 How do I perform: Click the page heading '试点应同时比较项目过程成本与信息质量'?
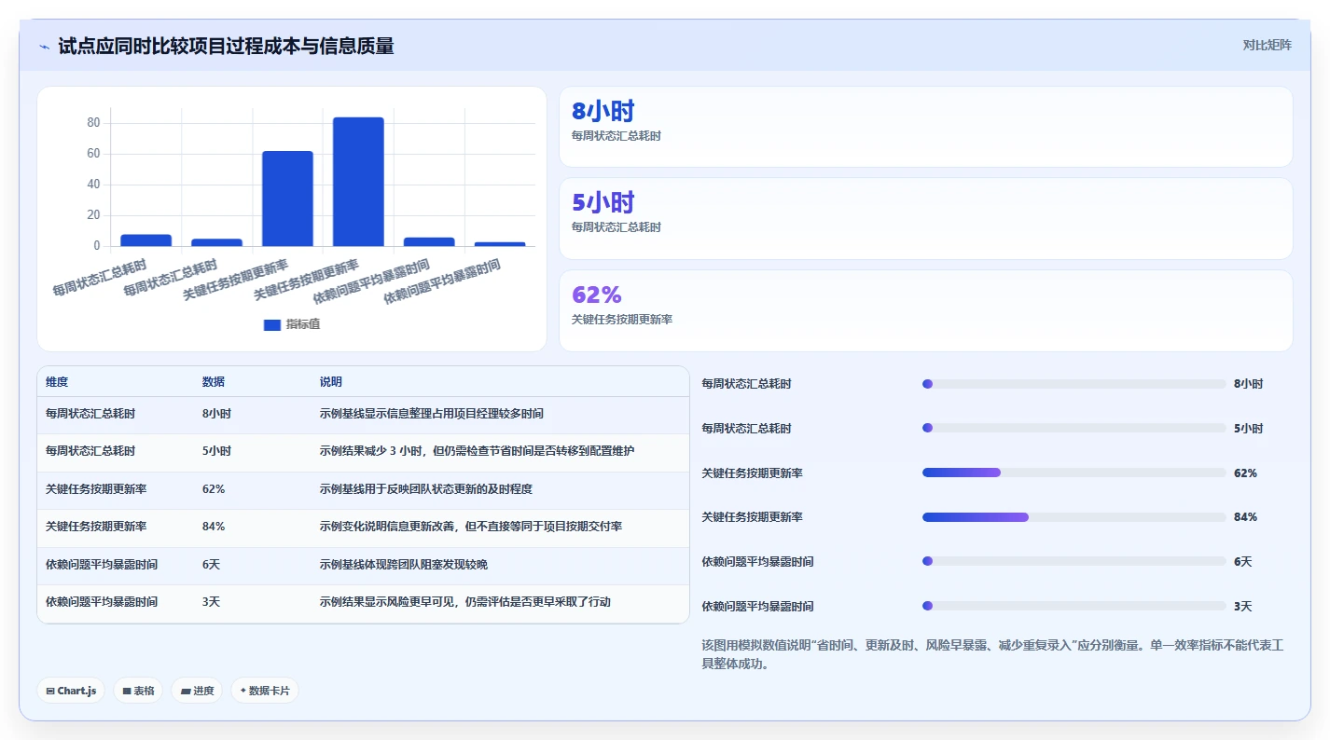226,46
